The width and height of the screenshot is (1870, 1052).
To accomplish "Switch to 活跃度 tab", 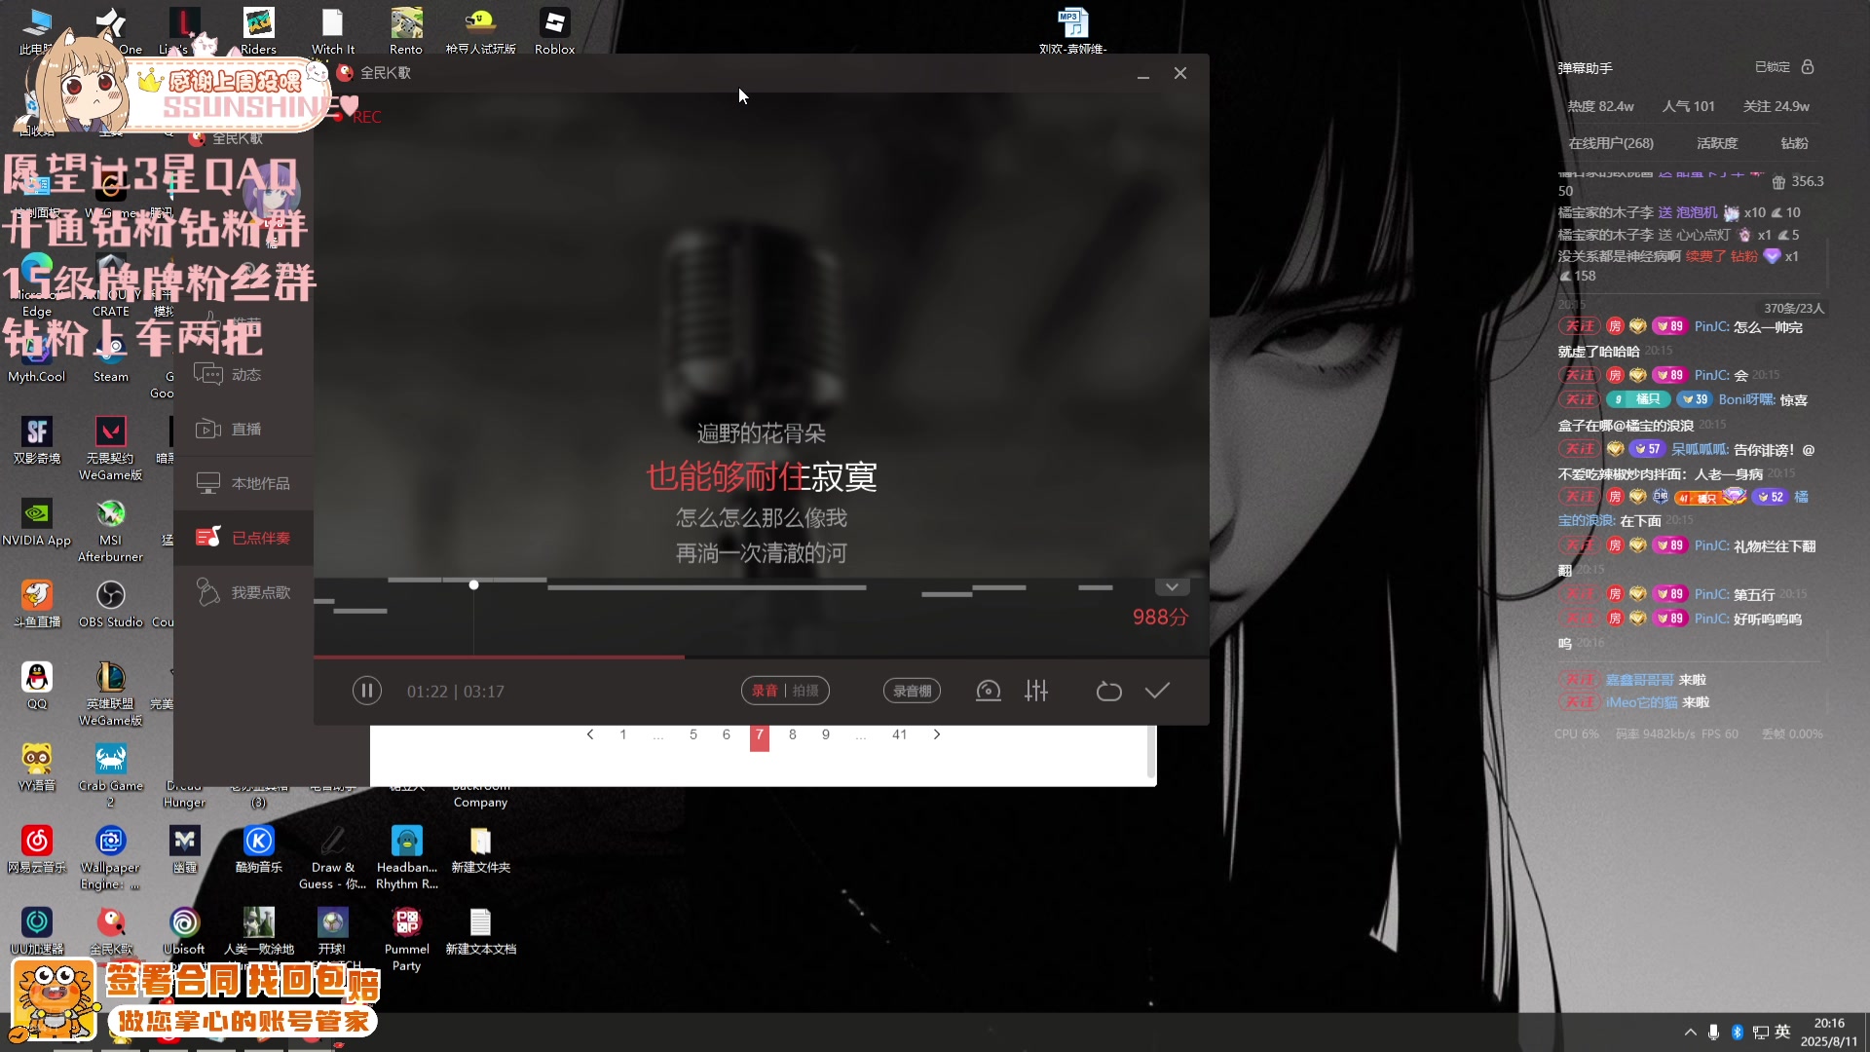I will click(1717, 143).
